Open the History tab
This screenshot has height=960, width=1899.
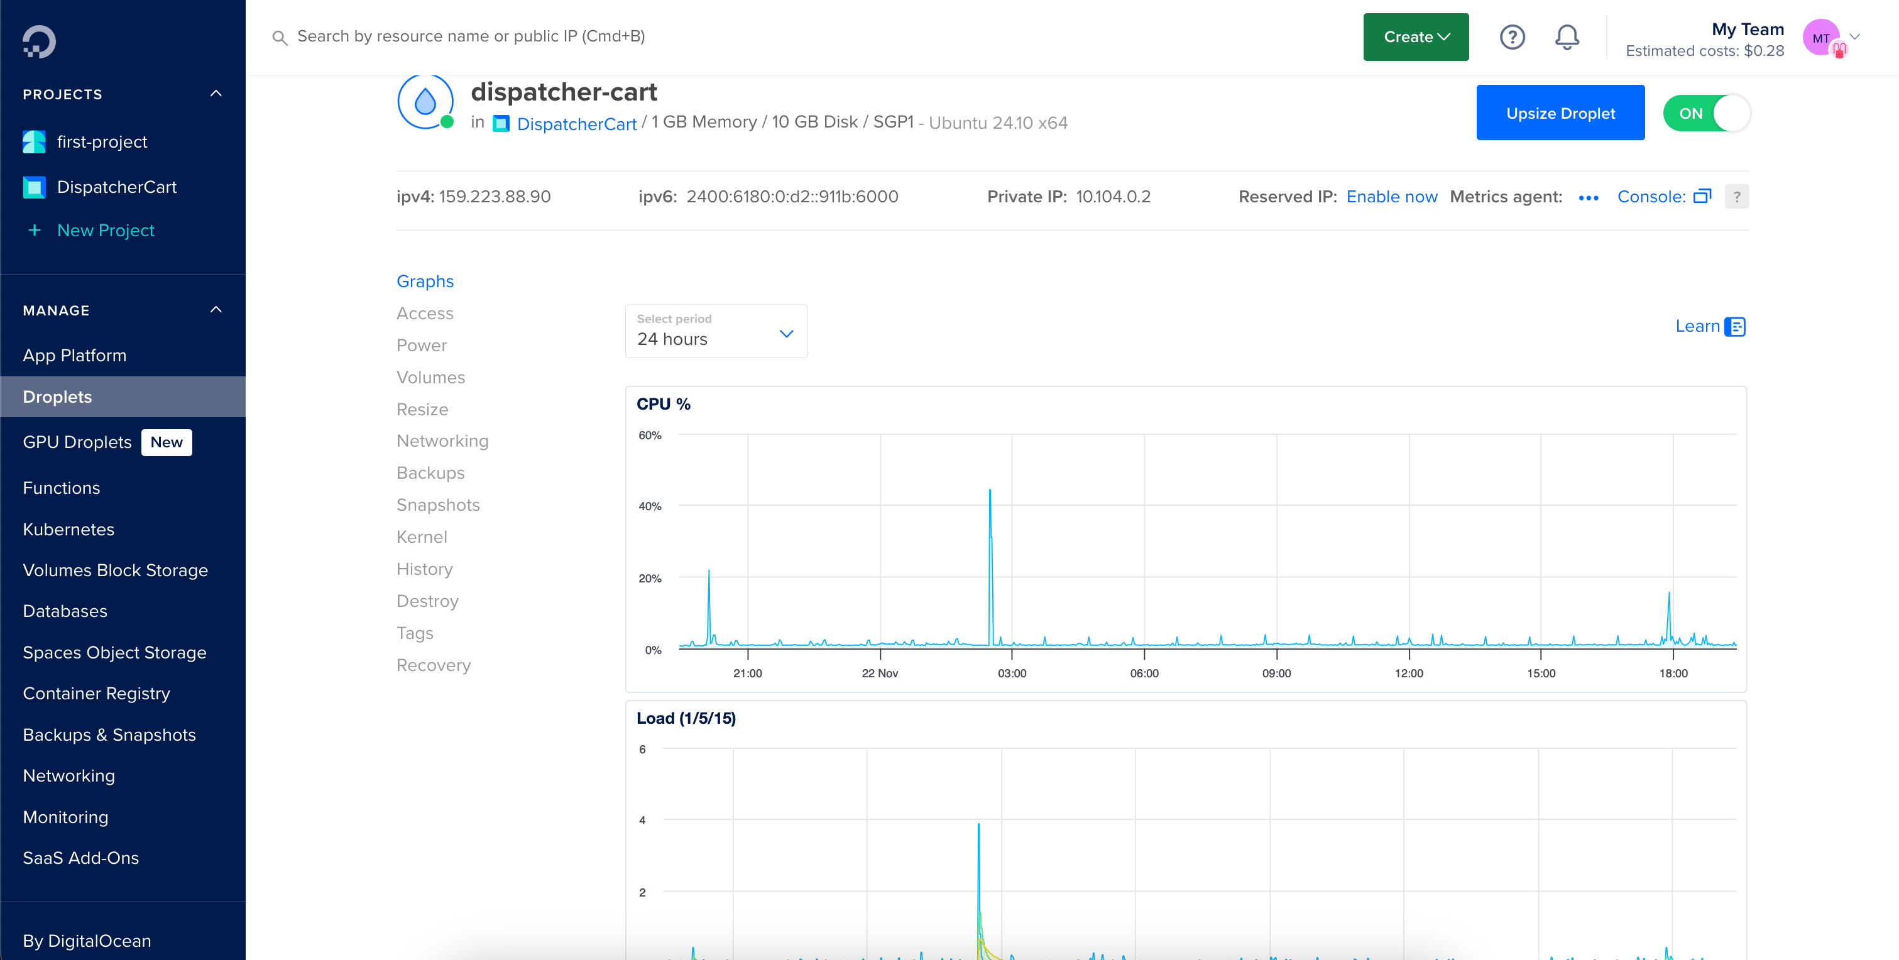coord(425,569)
